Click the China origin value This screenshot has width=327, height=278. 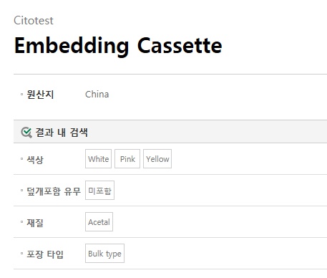tap(97, 95)
